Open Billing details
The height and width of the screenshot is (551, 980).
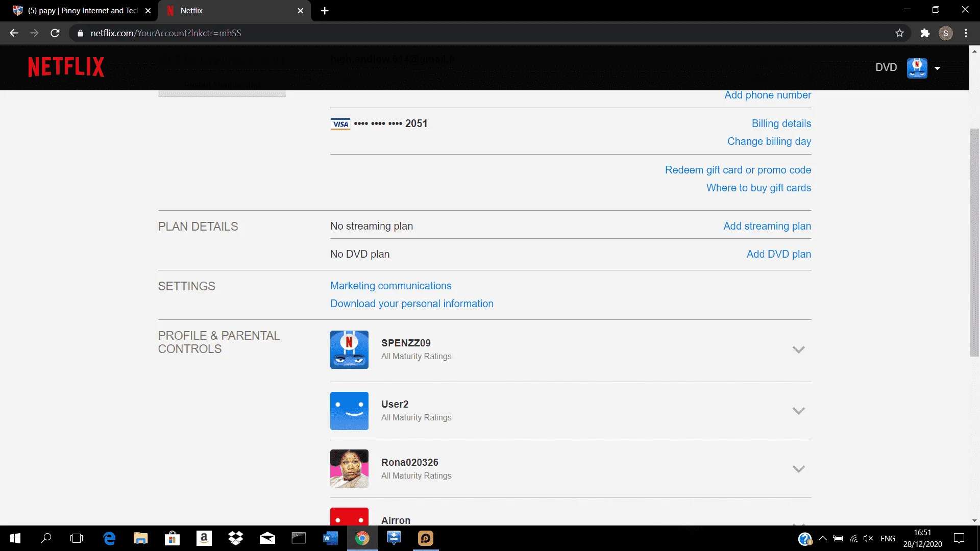[x=781, y=123]
